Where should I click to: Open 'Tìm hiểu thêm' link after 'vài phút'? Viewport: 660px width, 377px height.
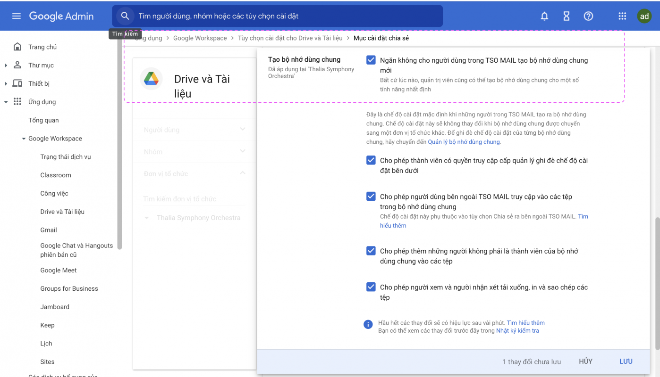pos(525,323)
